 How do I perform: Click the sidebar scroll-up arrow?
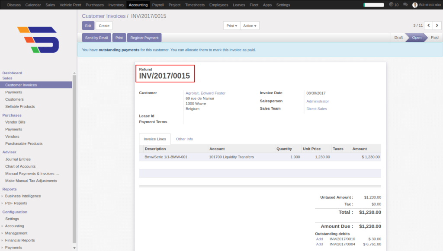74,73
